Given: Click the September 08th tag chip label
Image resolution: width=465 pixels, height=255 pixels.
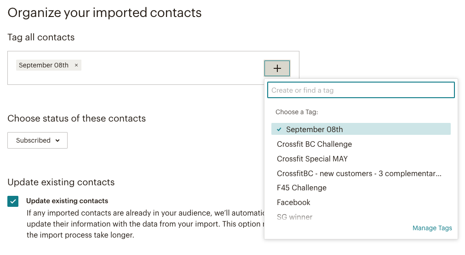Looking at the screenshot, I should tap(44, 65).
